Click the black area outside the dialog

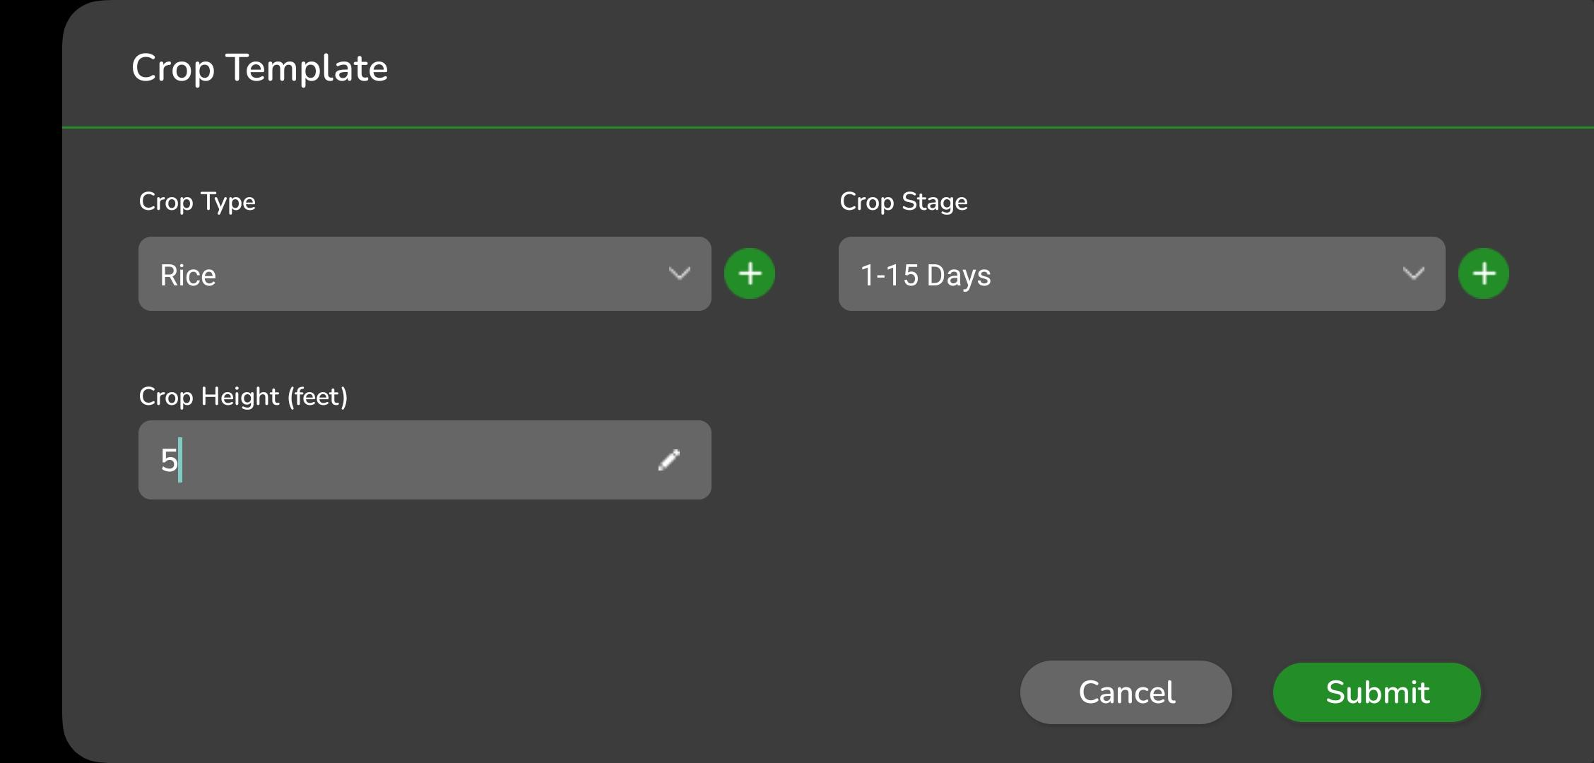[28, 381]
